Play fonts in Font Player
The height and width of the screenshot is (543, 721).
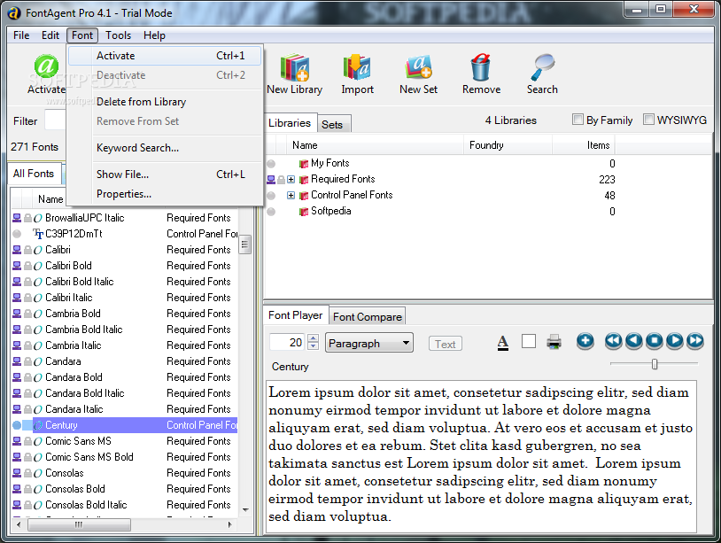pos(675,341)
